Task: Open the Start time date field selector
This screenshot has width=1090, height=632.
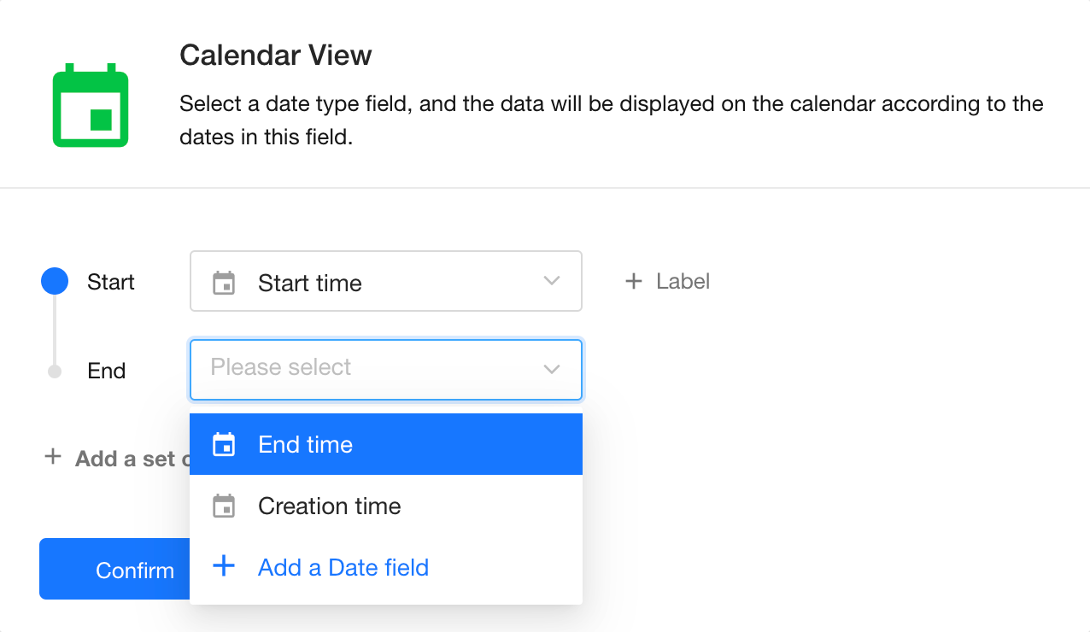Action: (384, 282)
